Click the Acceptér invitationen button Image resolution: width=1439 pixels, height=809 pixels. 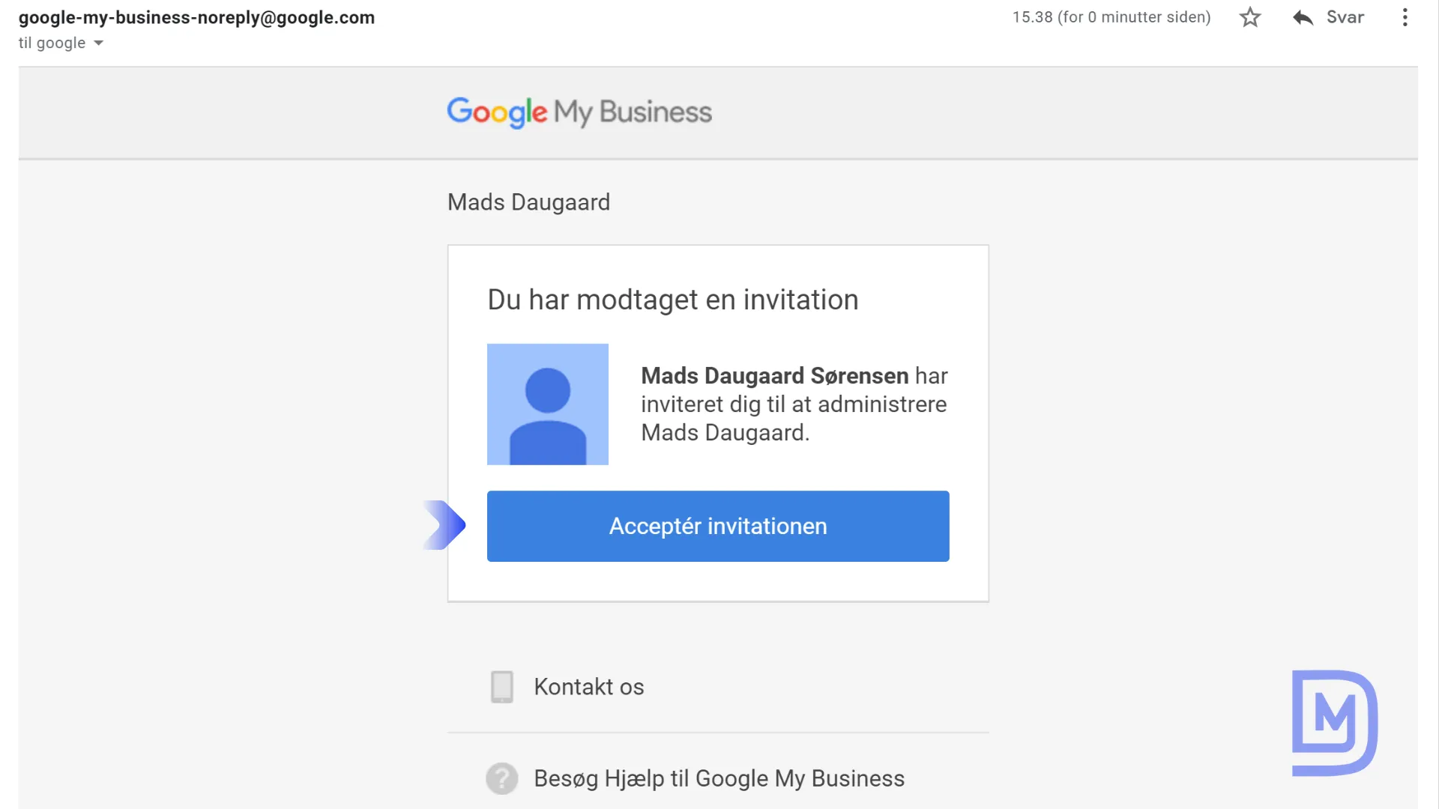point(718,526)
